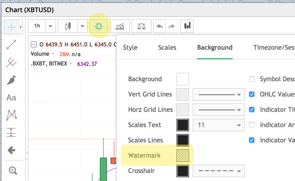295x181 pixels.
Task: Expand the cursor tool options arrow
Action: pyautogui.click(x=20, y=27)
